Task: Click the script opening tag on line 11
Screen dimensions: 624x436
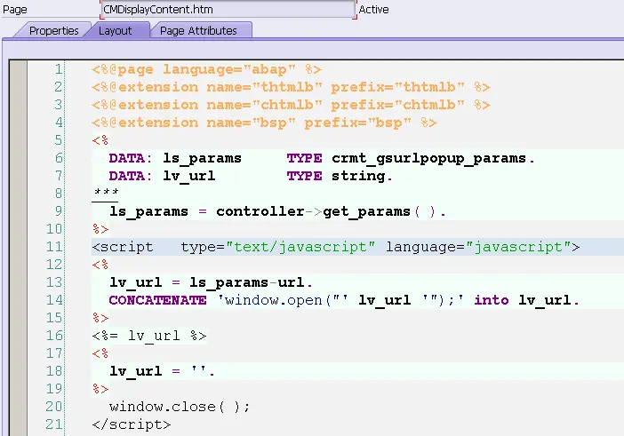Action: click(x=335, y=247)
